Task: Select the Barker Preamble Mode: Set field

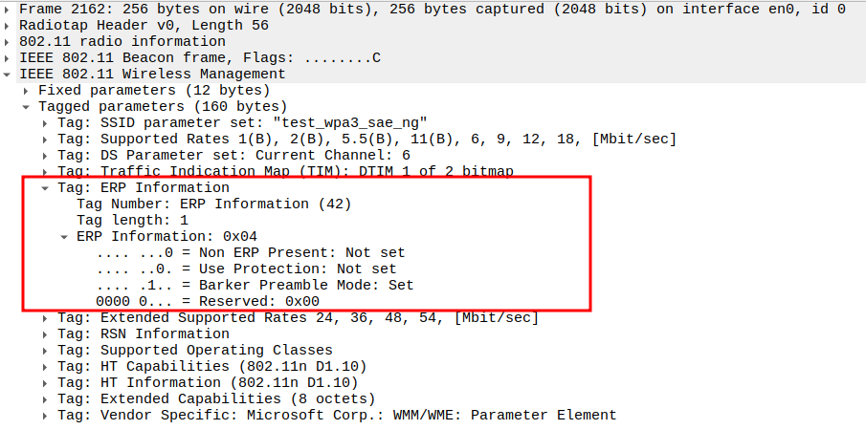Action: tap(255, 286)
